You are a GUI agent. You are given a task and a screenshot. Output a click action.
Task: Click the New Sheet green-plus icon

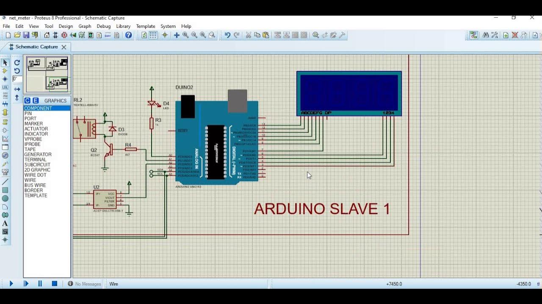tap(506, 35)
